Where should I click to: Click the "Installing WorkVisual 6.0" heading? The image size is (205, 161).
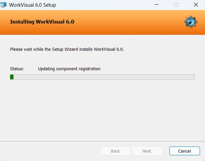click(42, 22)
